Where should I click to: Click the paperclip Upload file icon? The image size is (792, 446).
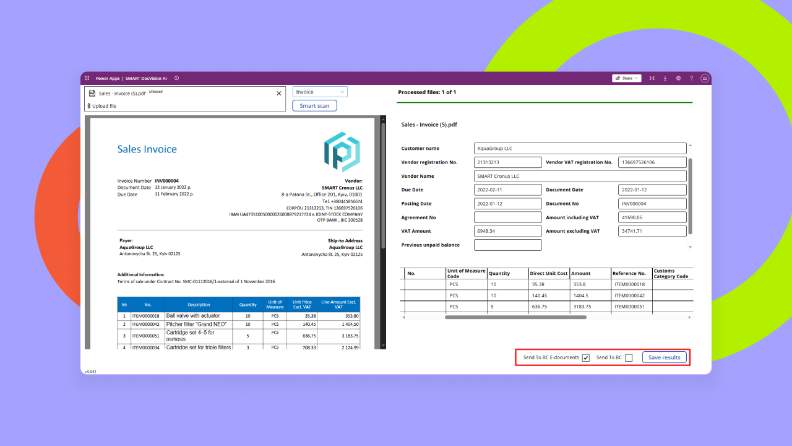click(x=88, y=106)
